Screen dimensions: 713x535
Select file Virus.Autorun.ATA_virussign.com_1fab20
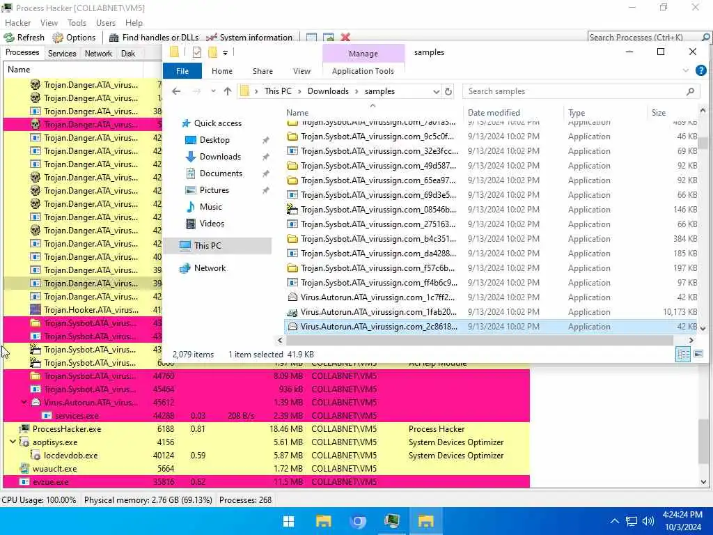(x=491, y=311)
